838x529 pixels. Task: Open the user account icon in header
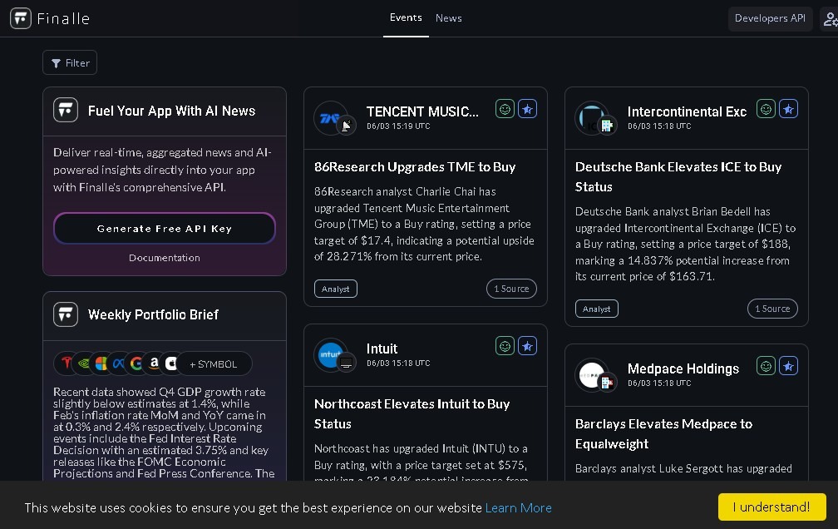[830, 19]
